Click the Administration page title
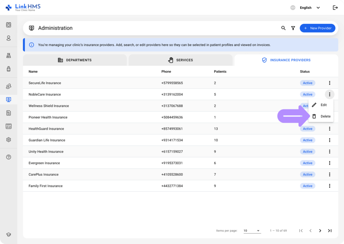This screenshot has width=344, height=244. coord(55,28)
